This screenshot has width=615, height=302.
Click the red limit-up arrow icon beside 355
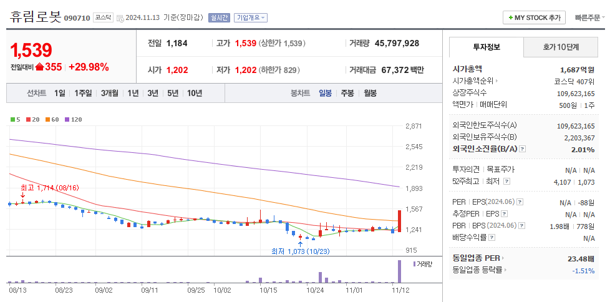pos(39,67)
